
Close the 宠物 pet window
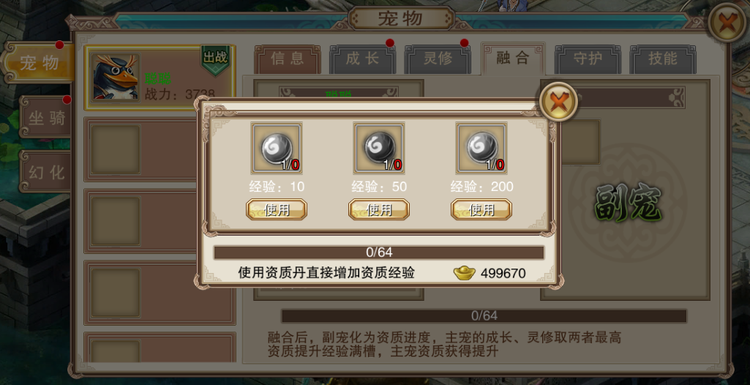coord(727,23)
